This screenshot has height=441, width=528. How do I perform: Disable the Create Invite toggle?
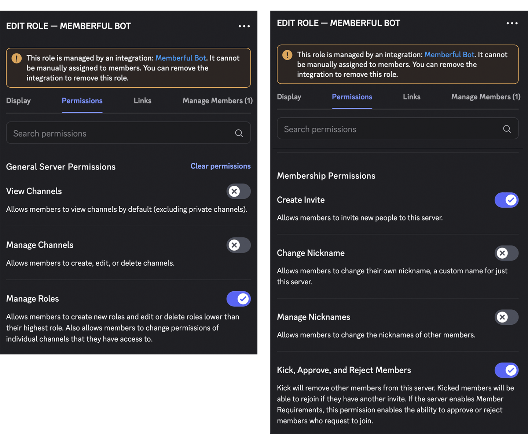point(507,200)
